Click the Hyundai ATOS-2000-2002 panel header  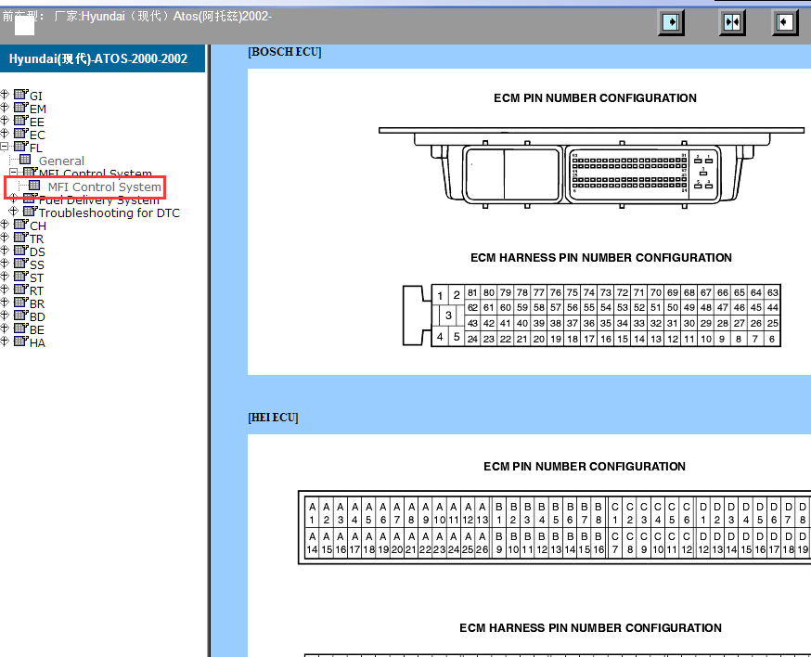pyautogui.click(x=102, y=58)
